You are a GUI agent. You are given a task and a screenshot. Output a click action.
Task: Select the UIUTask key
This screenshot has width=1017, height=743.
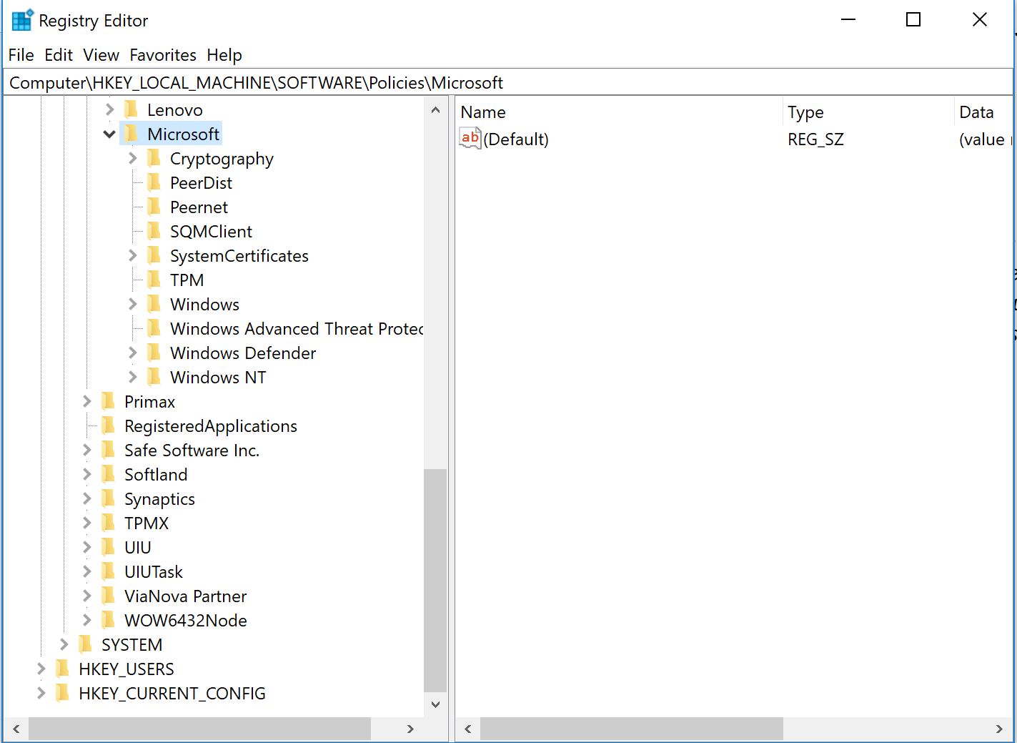153,571
